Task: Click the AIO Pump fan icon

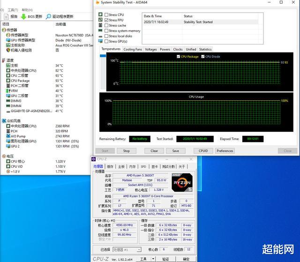Action: (x=8, y=136)
